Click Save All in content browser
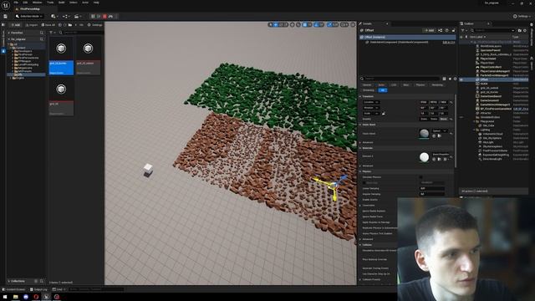Image resolution: width=535 pixels, height=301 pixels. pos(48,25)
